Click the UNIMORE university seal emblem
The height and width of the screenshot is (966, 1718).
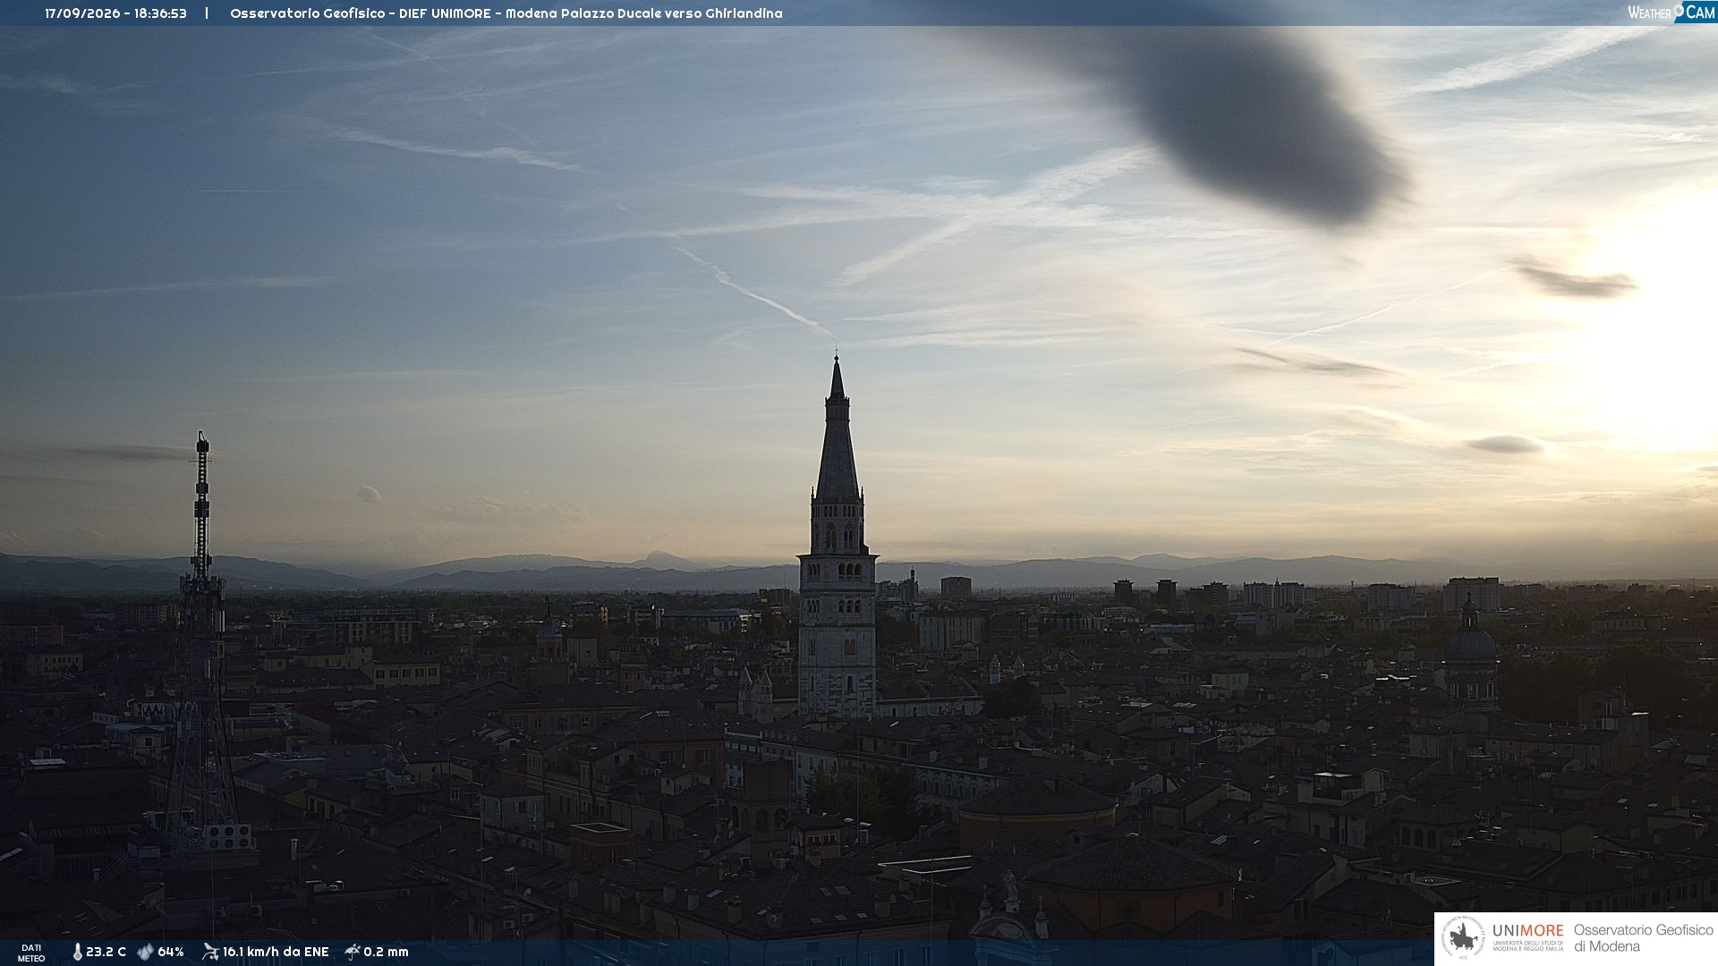(x=1463, y=938)
